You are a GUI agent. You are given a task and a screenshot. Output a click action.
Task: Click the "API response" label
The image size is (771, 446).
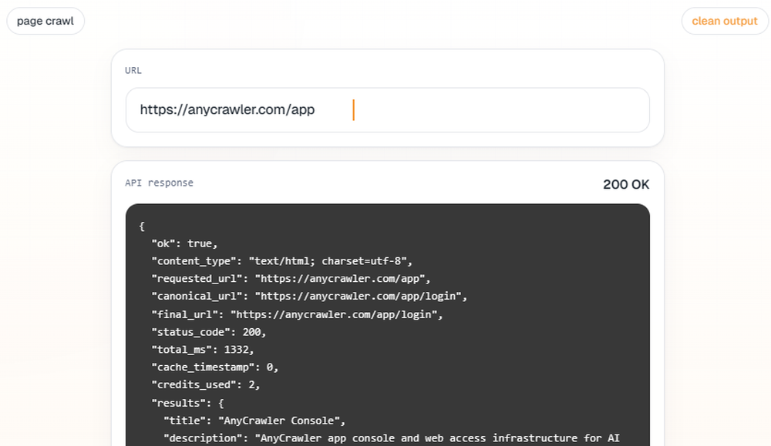click(x=159, y=183)
